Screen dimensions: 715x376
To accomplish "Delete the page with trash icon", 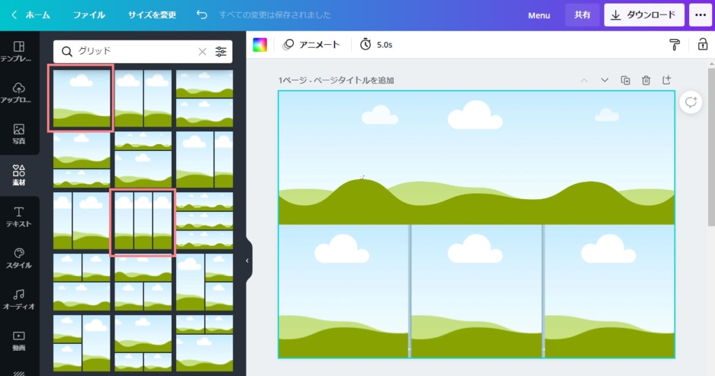I will pos(646,80).
